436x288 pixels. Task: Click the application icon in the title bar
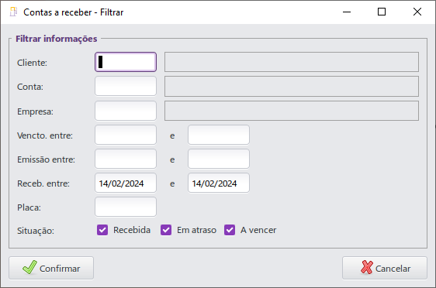13,12
